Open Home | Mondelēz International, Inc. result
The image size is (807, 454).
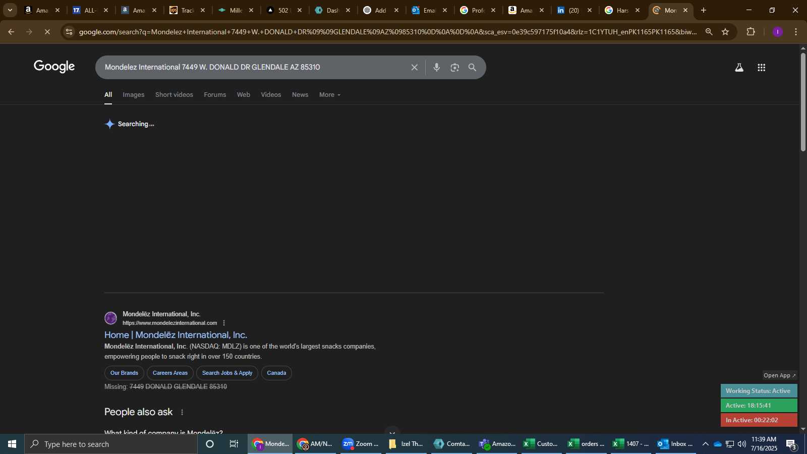point(176,335)
